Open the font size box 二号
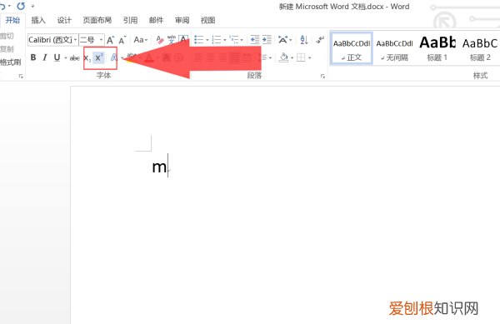 tap(92, 40)
